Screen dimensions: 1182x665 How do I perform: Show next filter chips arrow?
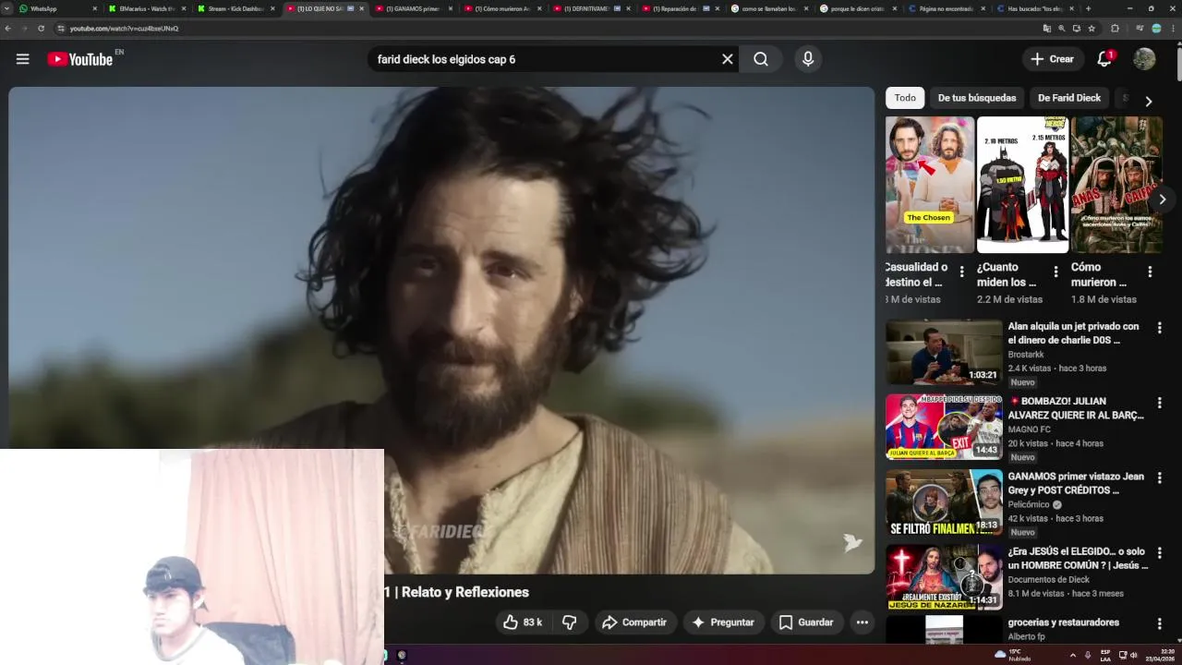(x=1148, y=101)
